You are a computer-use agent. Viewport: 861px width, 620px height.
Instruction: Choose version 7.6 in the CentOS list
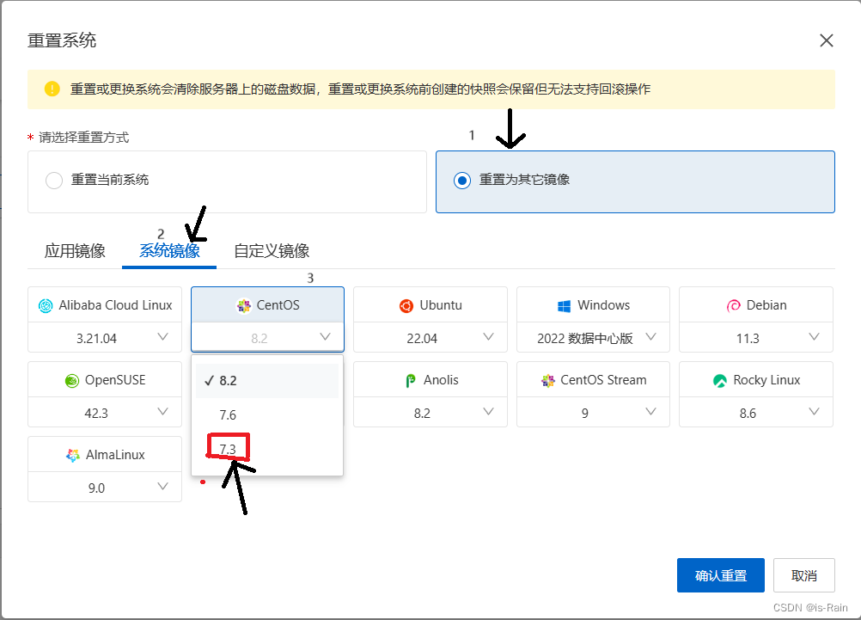tap(267, 414)
